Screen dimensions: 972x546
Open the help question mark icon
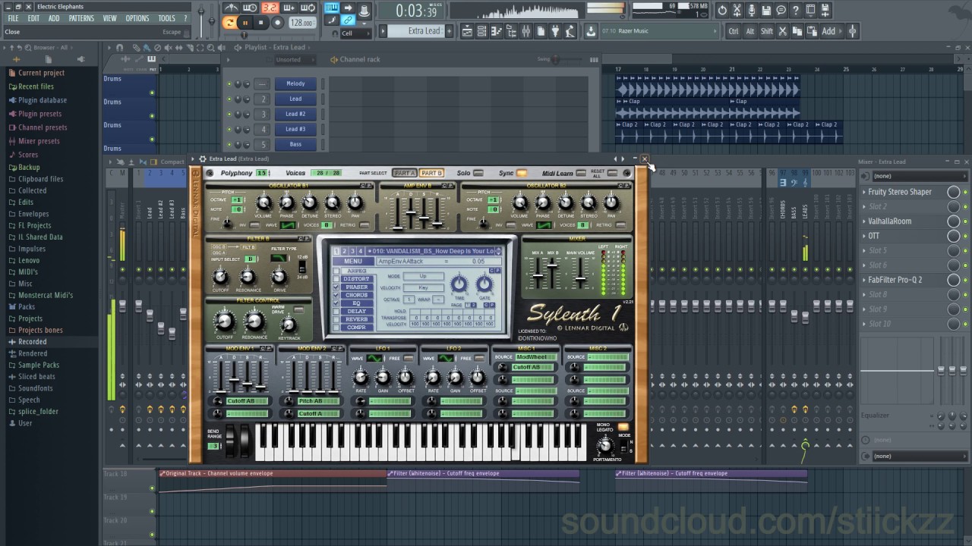click(795, 11)
